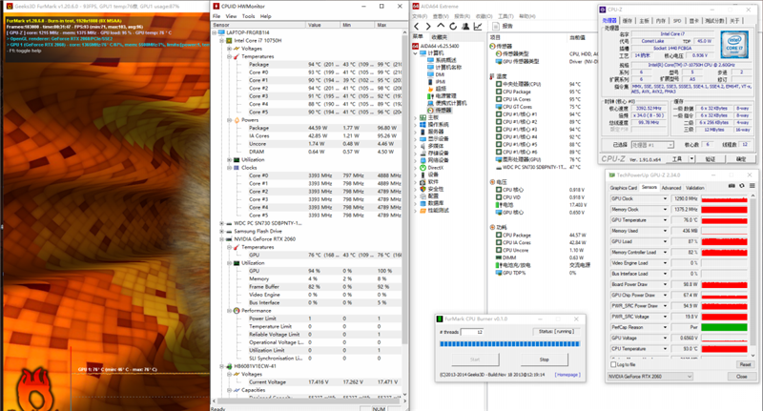
Task: Open Help menu in HWMonitor
Action: pos(266,16)
